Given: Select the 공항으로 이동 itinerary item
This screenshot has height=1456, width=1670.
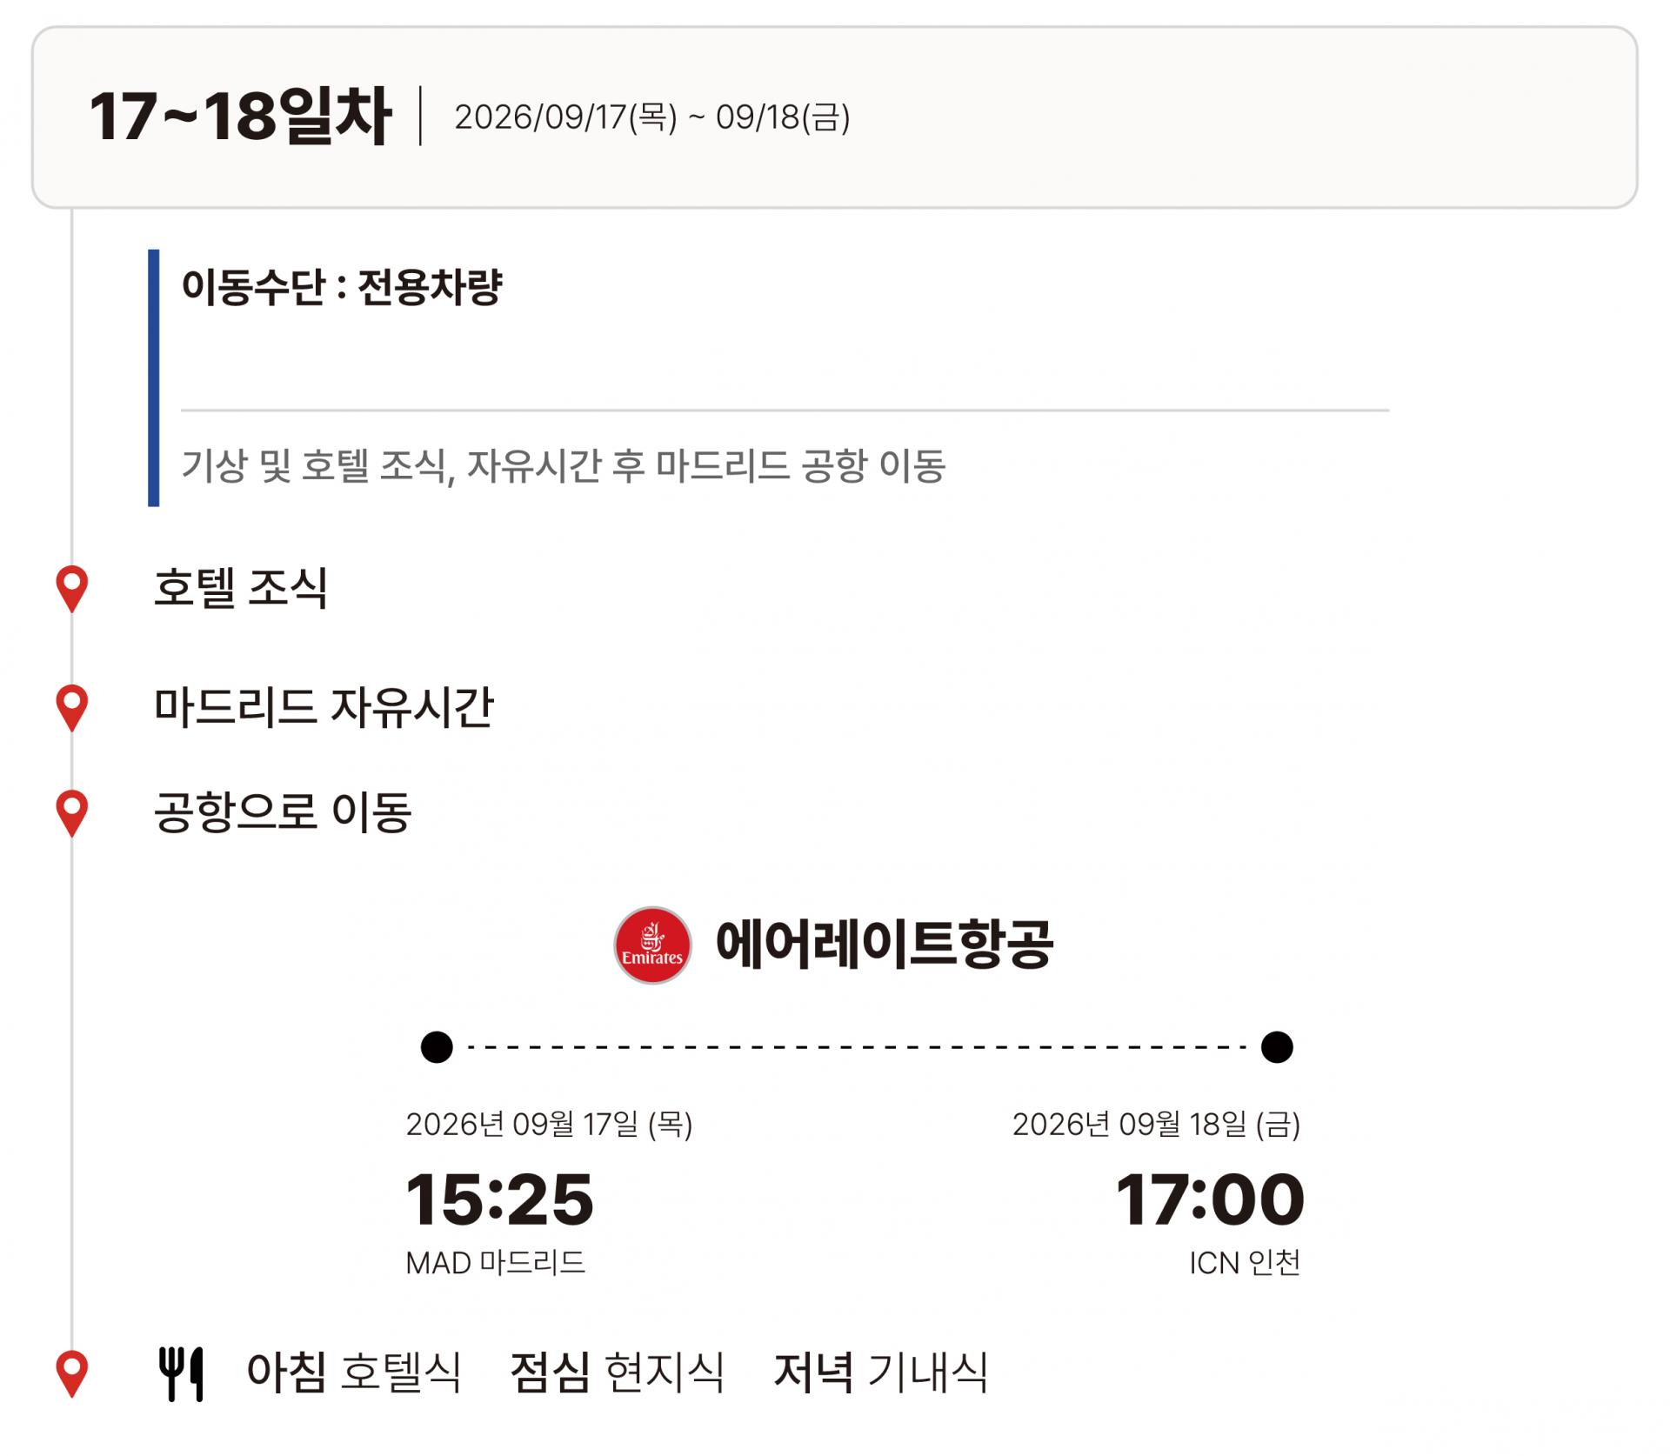Looking at the screenshot, I should (283, 812).
